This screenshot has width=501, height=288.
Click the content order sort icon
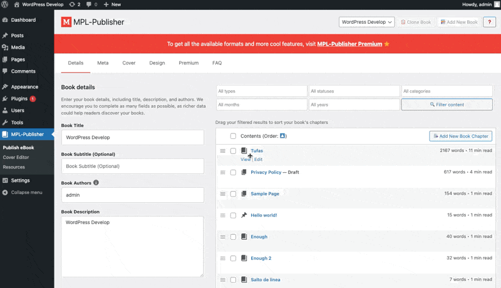click(282, 136)
